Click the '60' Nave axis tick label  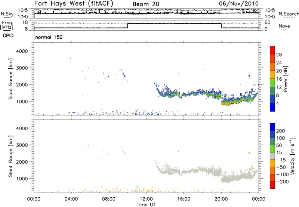(267, 22)
